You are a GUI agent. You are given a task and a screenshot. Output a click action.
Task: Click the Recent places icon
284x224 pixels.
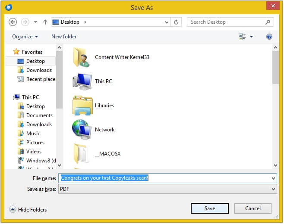click(21, 79)
